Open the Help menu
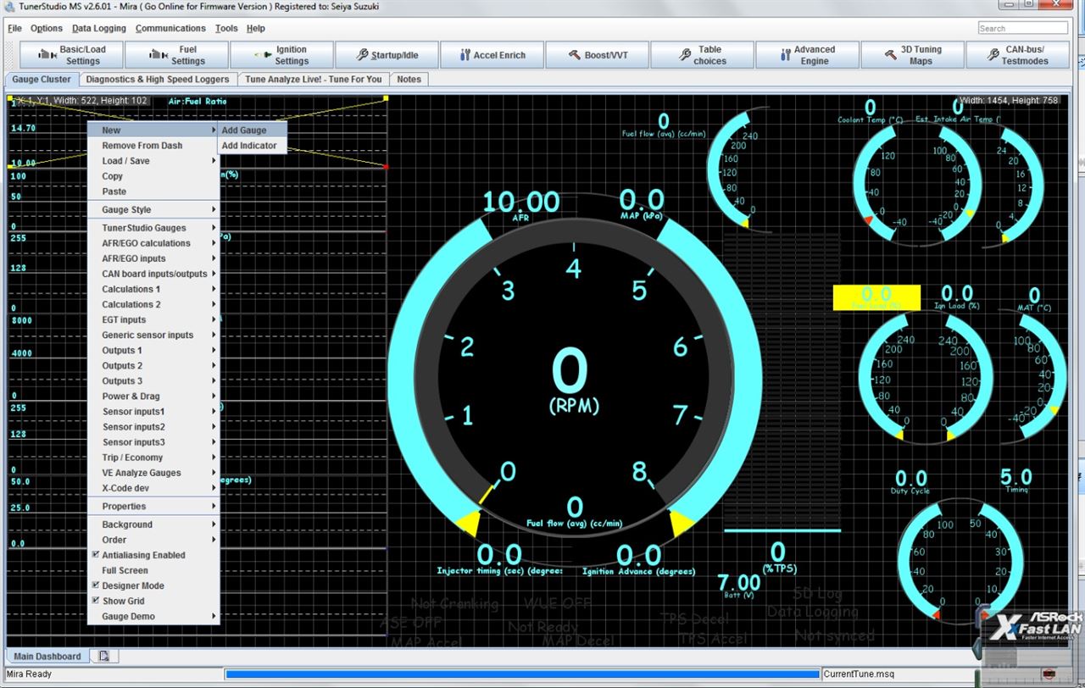This screenshot has width=1085, height=688. pos(256,28)
